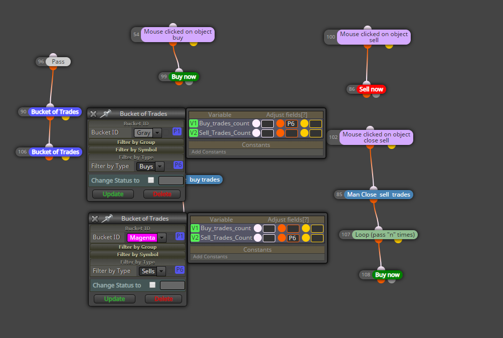
Task: Click Change Status input field in Gray panel
Action: click(171, 181)
